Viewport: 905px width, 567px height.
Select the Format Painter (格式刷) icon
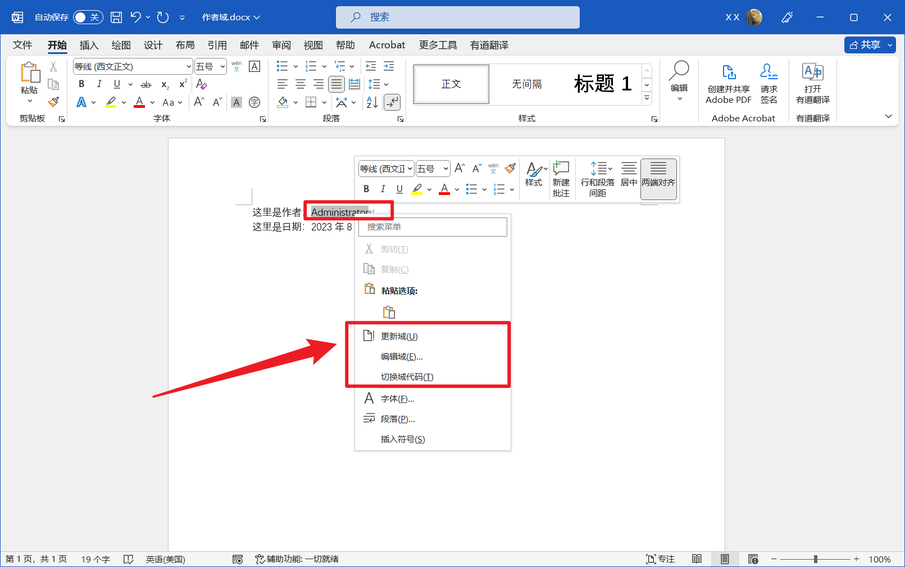point(53,102)
